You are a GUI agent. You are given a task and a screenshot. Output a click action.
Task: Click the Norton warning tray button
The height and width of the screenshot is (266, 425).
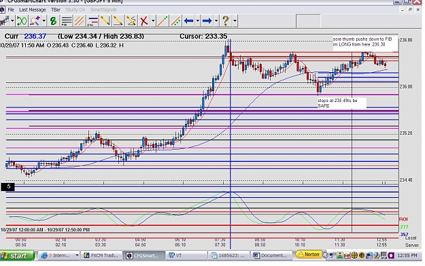pyautogui.click(x=309, y=254)
